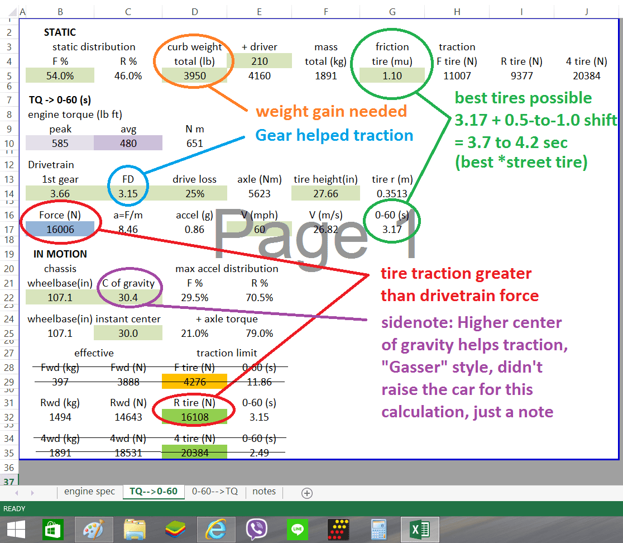Select Rwd (N) value 14643
The width and height of the screenshot is (623, 543).
click(x=128, y=417)
